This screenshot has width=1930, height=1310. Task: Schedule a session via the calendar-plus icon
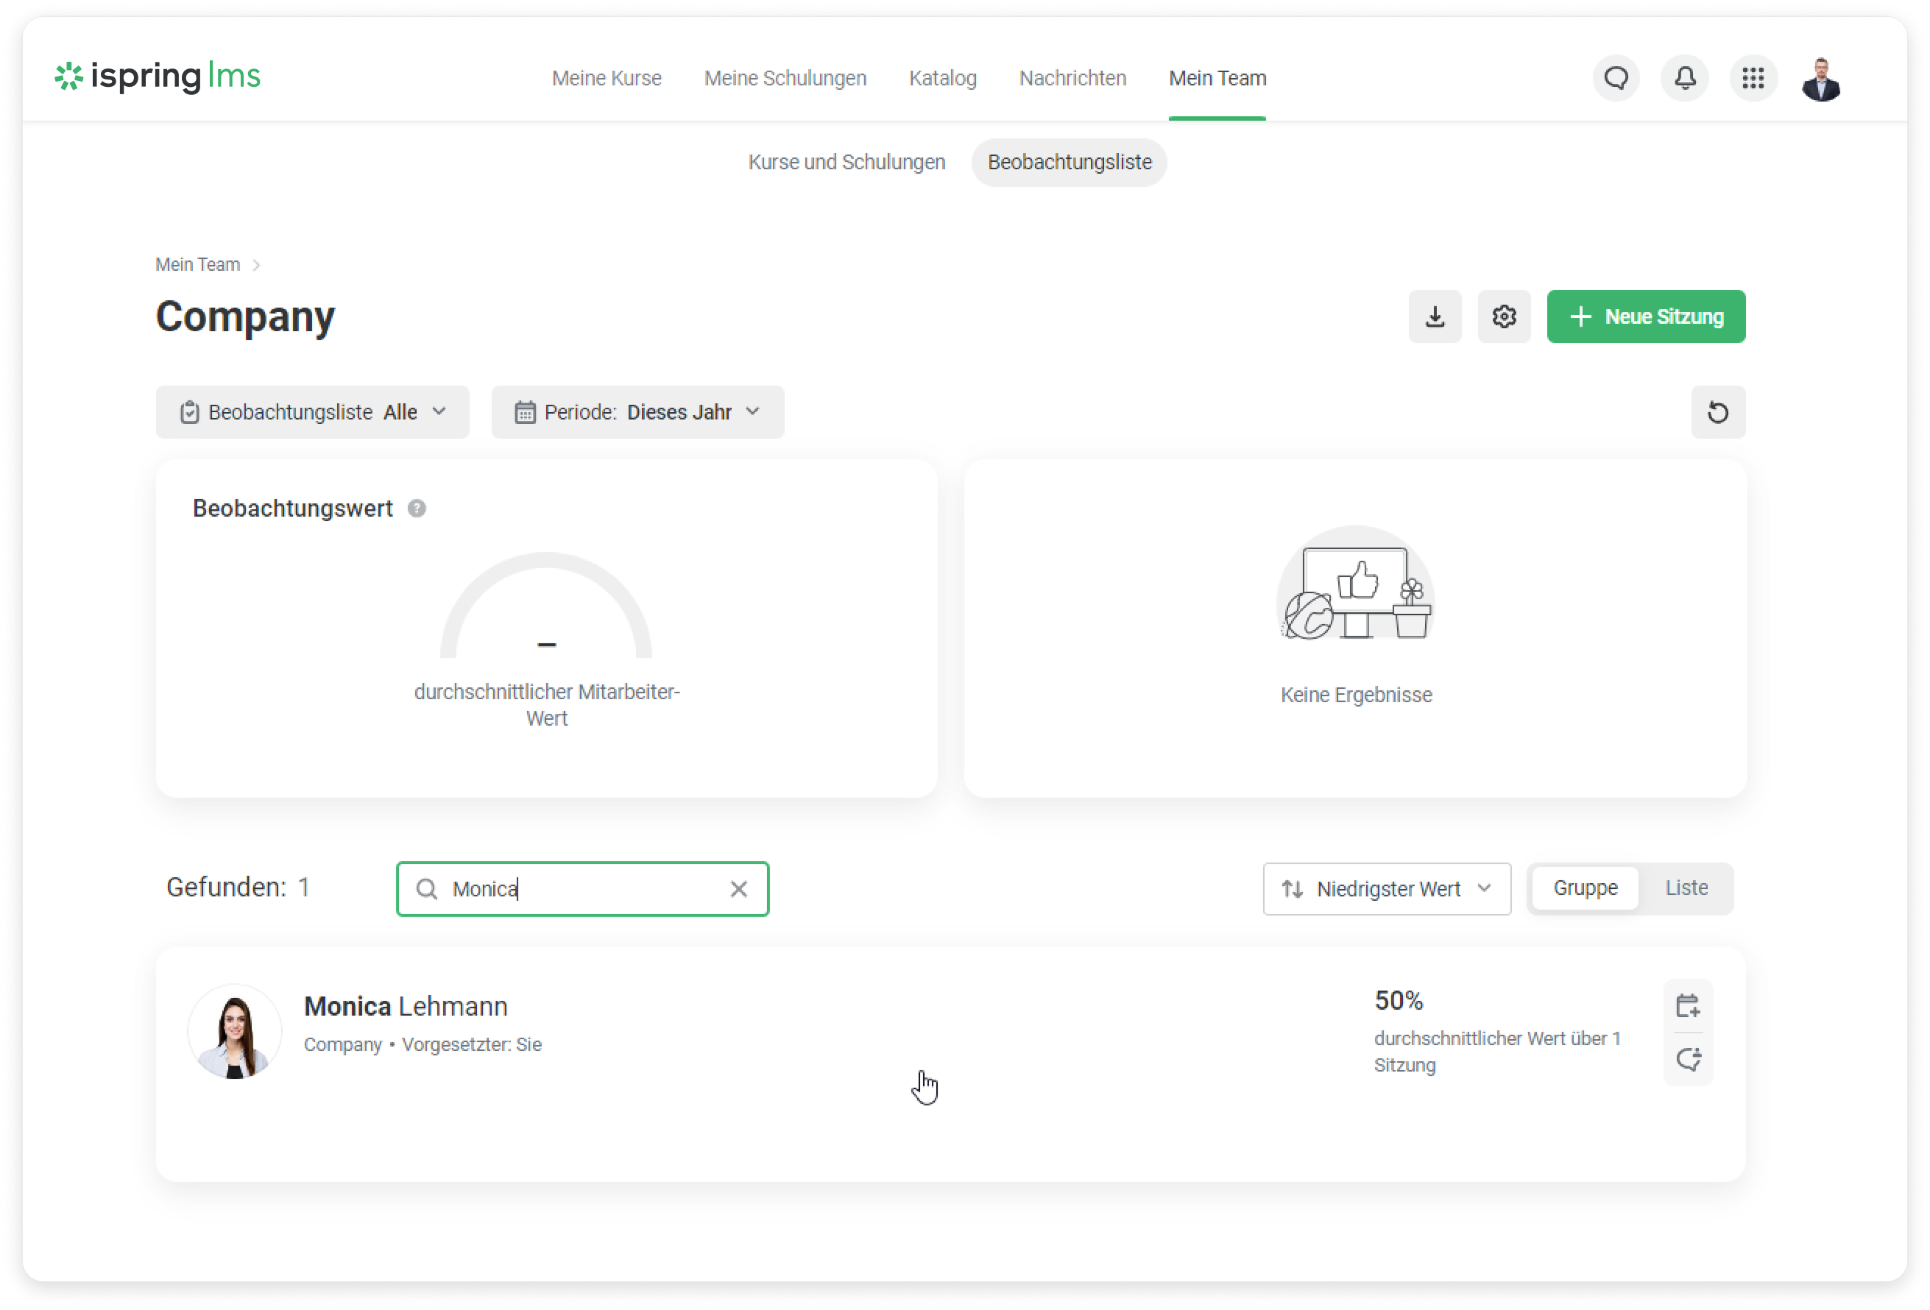pyautogui.click(x=1688, y=1006)
